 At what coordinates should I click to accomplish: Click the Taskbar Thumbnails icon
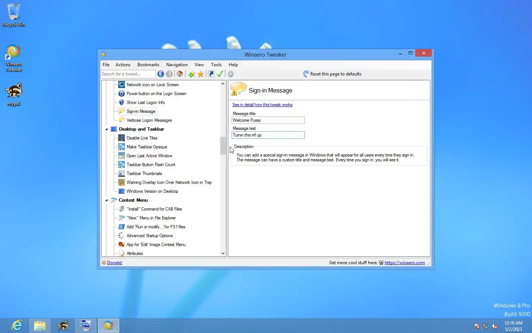[122, 174]
